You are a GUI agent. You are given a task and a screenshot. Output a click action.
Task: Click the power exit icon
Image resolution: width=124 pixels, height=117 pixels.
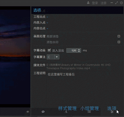coord(121,3)
